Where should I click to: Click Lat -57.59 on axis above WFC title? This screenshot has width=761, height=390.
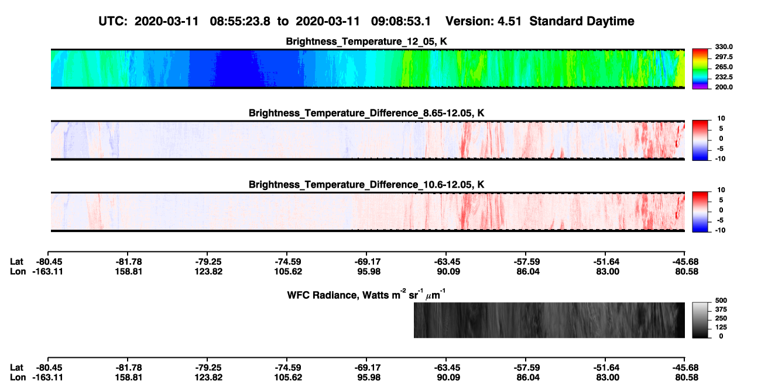tap(526, 262)
